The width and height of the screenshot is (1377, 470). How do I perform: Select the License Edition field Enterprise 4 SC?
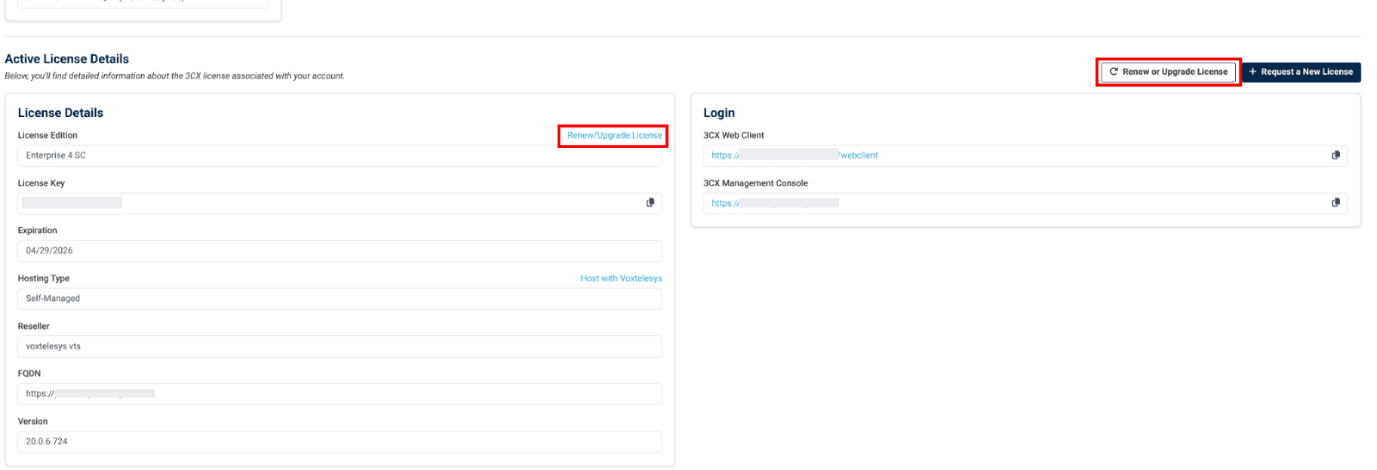pyautogui.click(x=340, y=155)
